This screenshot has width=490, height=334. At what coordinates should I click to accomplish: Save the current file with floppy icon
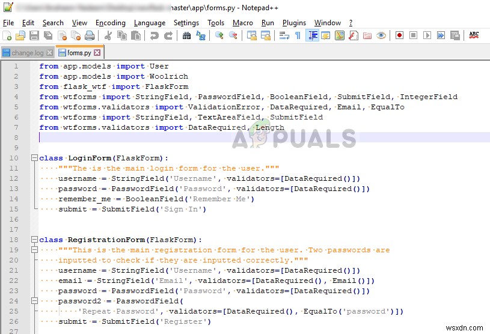pos(34,35)
